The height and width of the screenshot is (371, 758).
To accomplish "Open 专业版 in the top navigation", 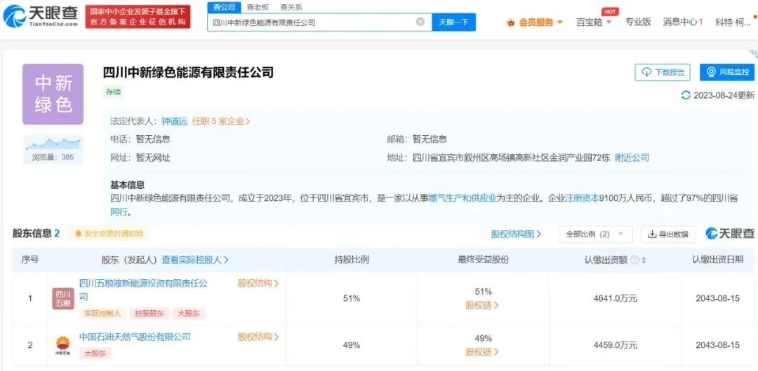I will (x=638, y=22).
